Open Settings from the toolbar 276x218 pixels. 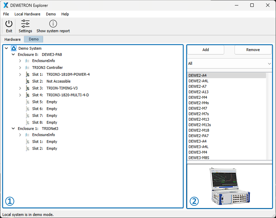pos(25,26)
